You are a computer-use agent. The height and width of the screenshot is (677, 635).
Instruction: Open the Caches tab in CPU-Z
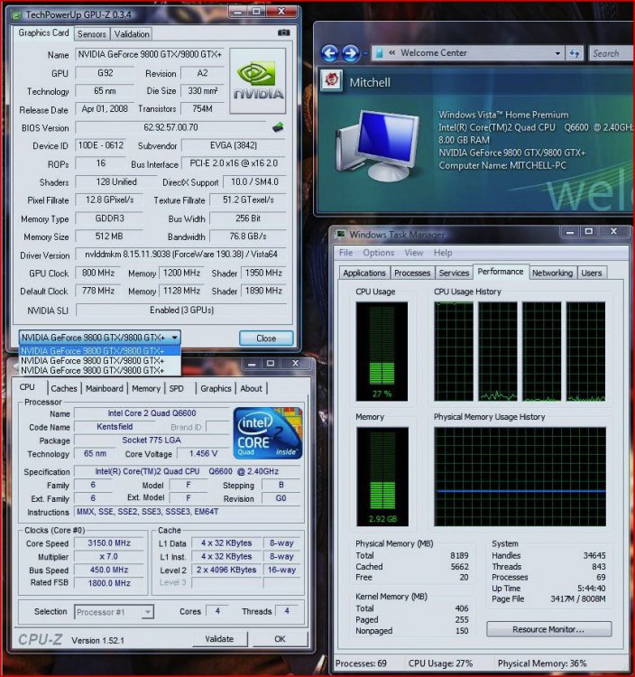pos(63,388)
